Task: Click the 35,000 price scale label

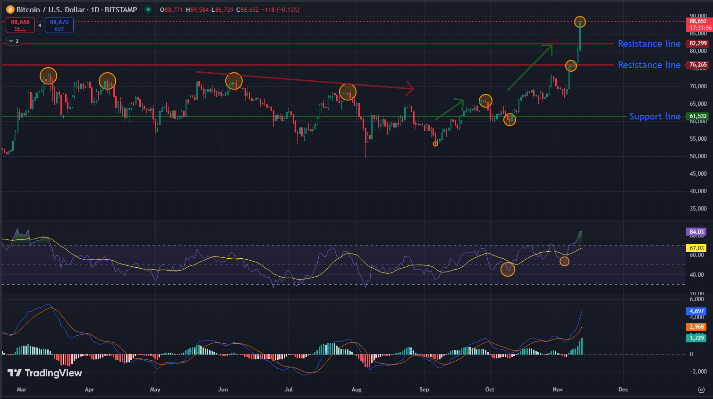Action: [698, 209]
